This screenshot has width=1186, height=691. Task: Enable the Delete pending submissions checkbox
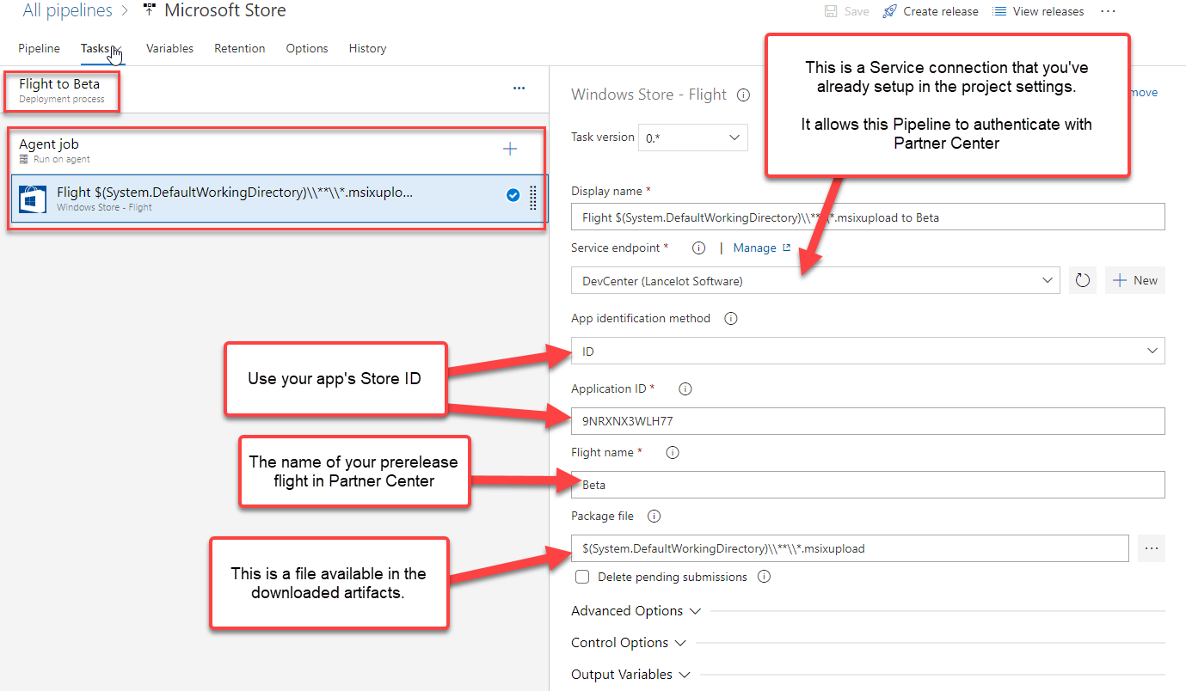click(582, 578)
